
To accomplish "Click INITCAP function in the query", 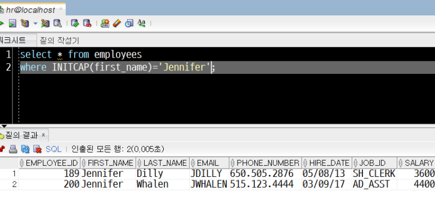I will [x=71, y=68].
